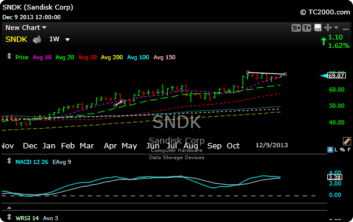
Task: Open the S dropdown button in the toolbar
Action: pos(296,28)
